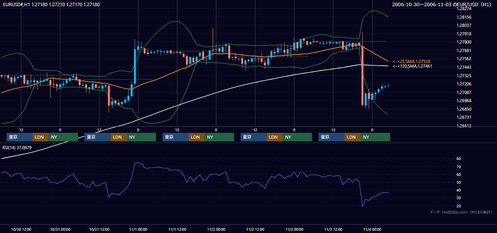Click RSI scale level 70
This screenshot has height=233, width=497.
click(458, 167)
